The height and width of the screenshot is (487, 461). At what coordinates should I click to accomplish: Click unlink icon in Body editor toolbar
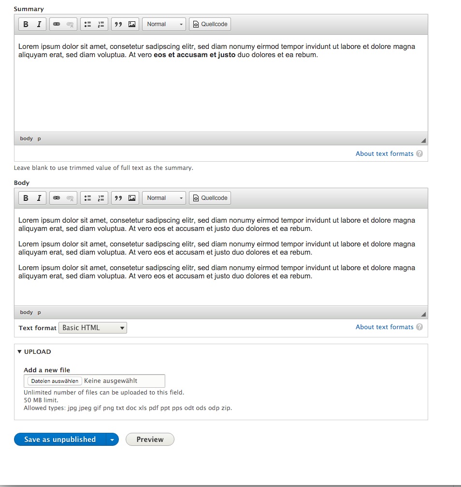point(70,198)
